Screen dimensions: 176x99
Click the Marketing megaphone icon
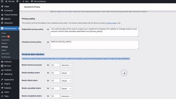(2, 74)
